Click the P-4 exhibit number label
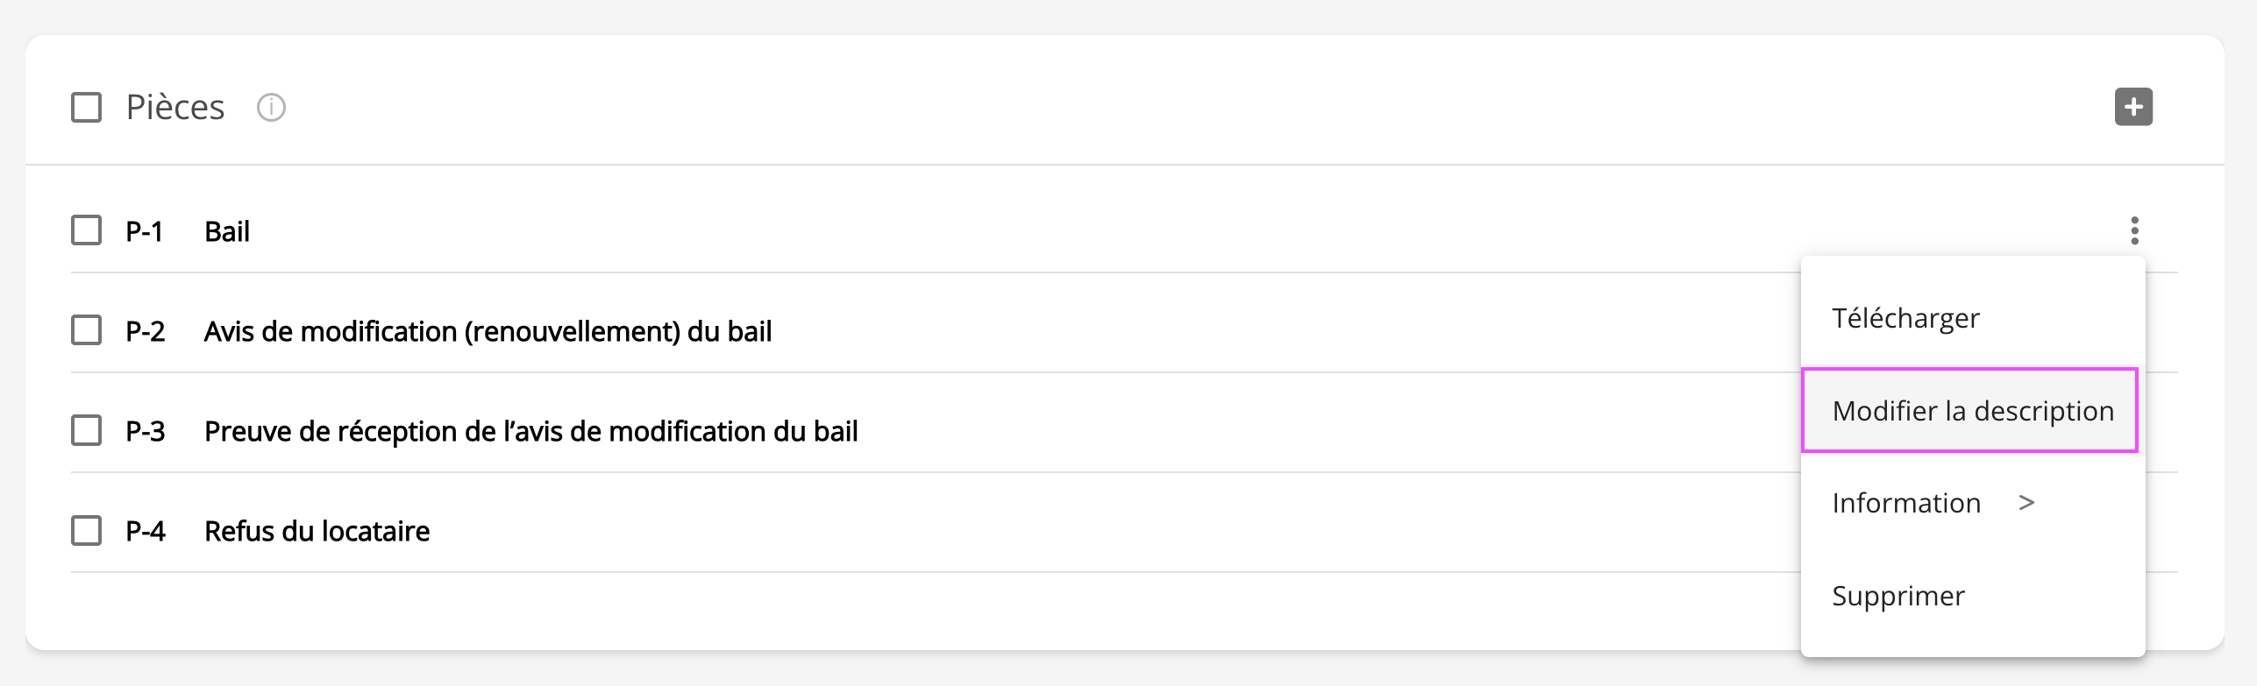The height and width of the screenshot is (686, 2257). click(x=145, y=531)
